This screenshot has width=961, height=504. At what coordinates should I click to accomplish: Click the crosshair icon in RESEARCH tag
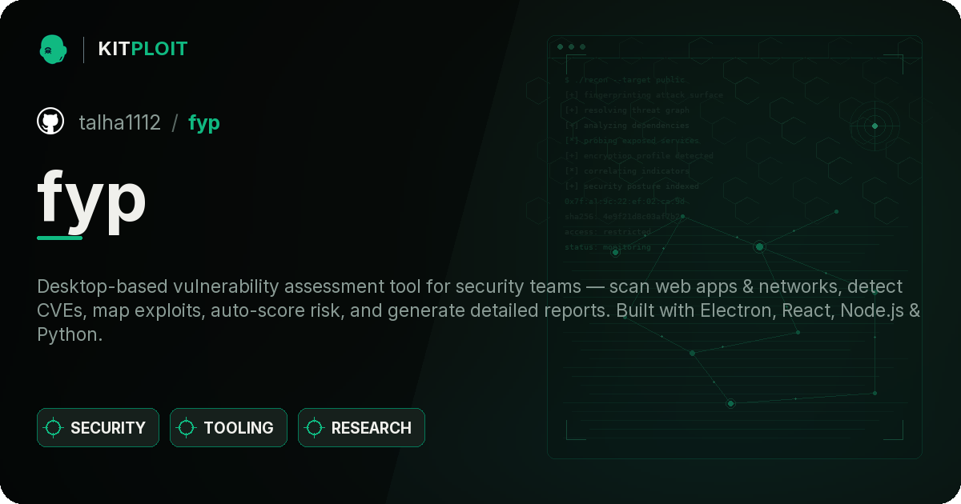(x=315, y=428)
